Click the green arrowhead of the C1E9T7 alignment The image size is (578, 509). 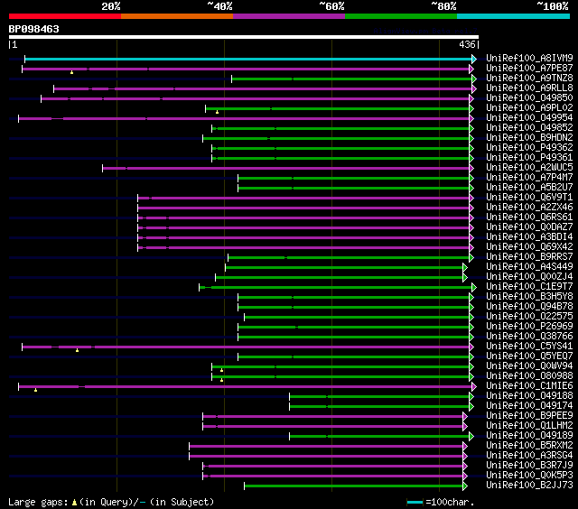coord(472,287)
